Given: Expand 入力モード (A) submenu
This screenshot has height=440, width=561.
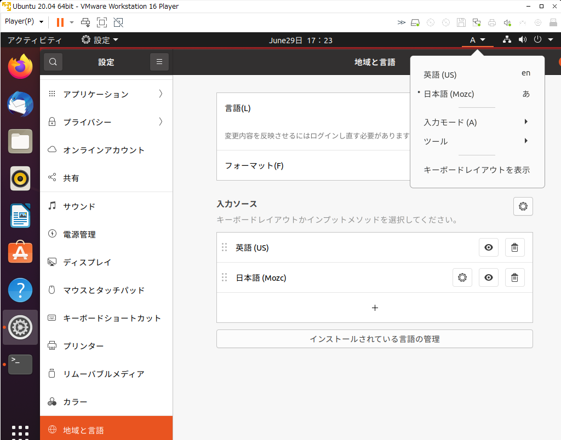Looking at the screenshot, I should click(x=477, y=122).
